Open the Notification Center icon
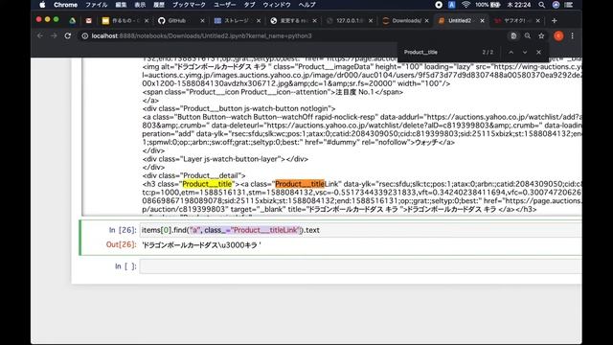Image resolution: width=613 pixels, height=345 pixels. tap(569, 5)
